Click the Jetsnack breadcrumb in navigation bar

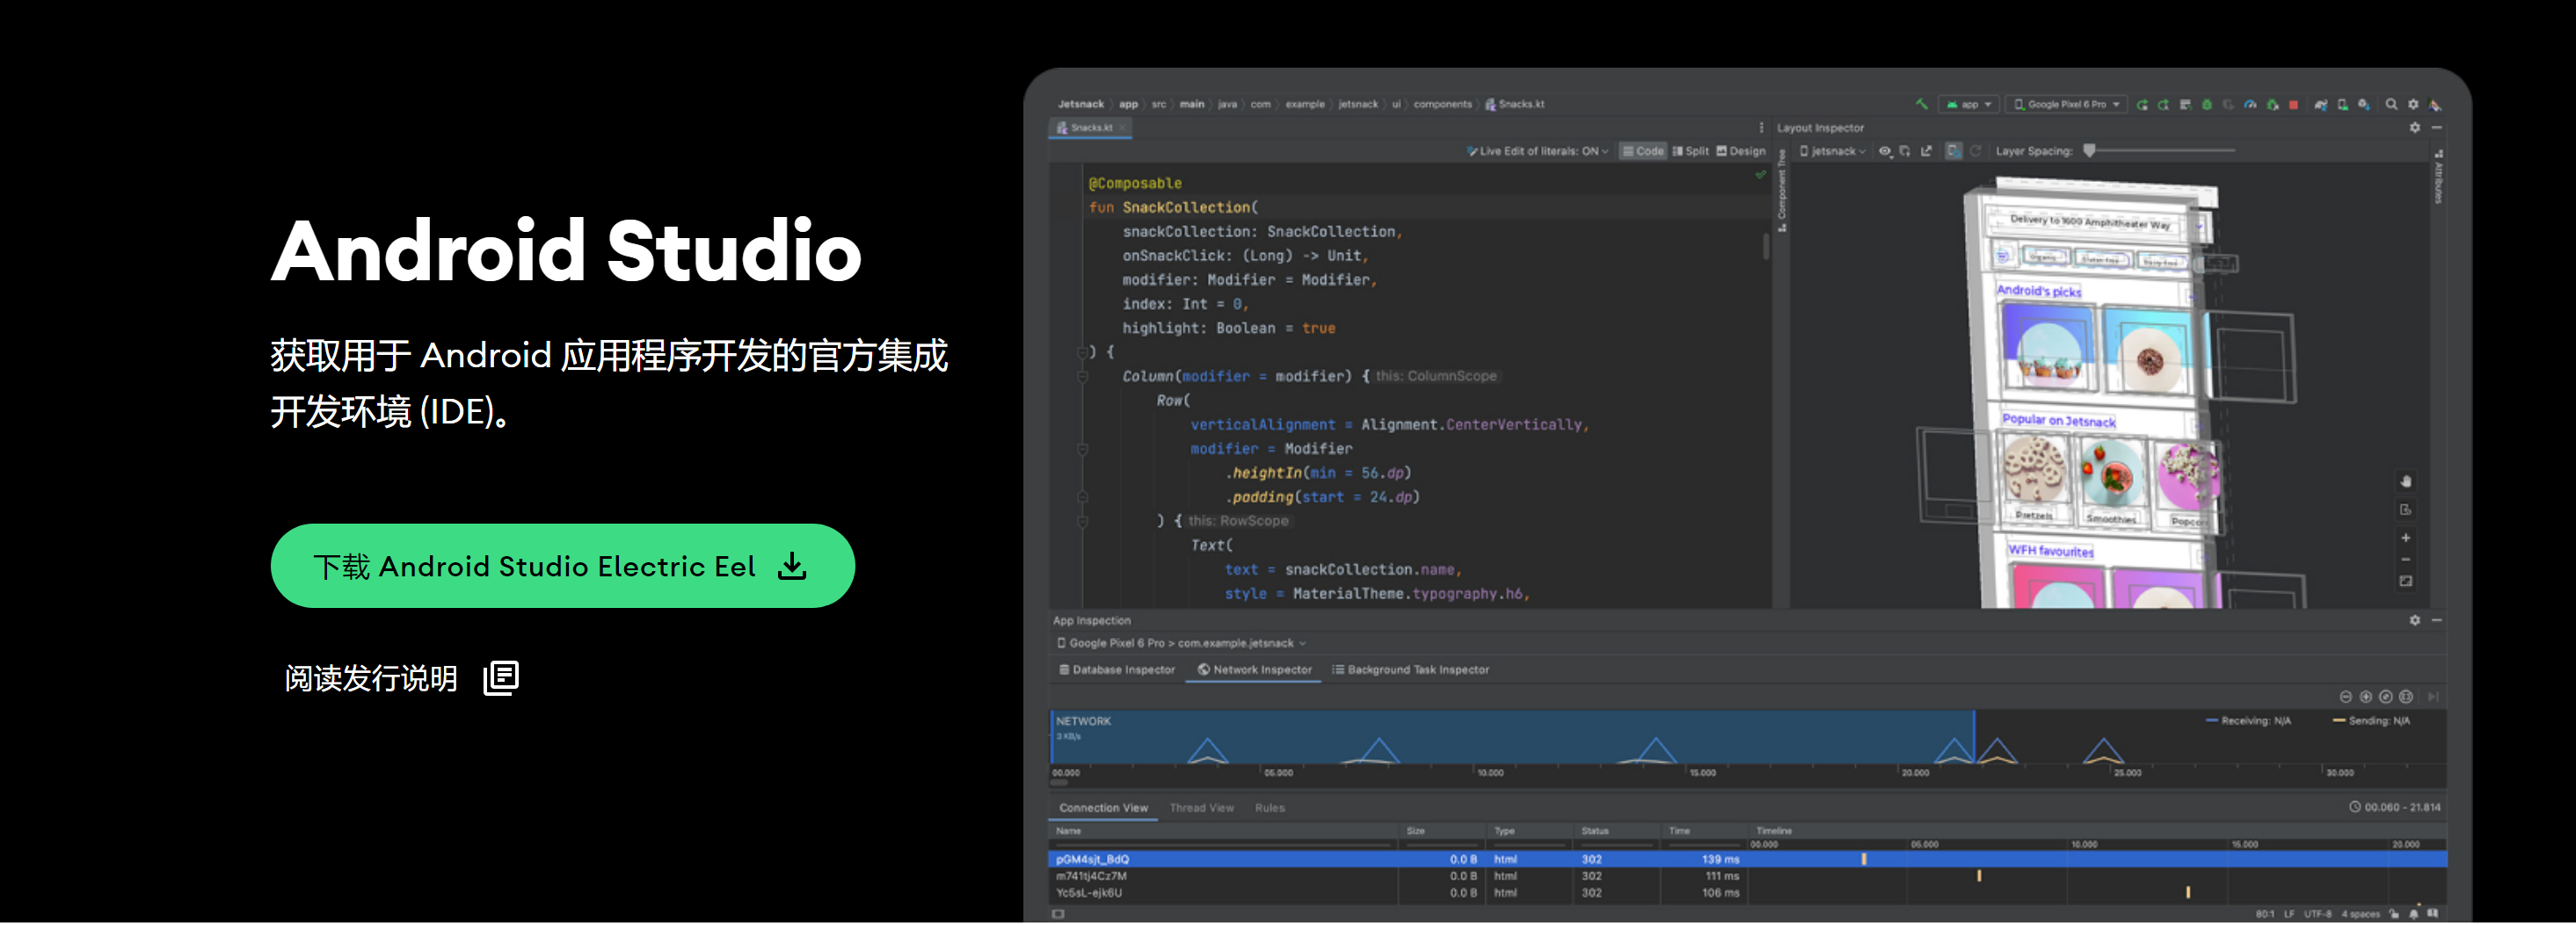1080,104
